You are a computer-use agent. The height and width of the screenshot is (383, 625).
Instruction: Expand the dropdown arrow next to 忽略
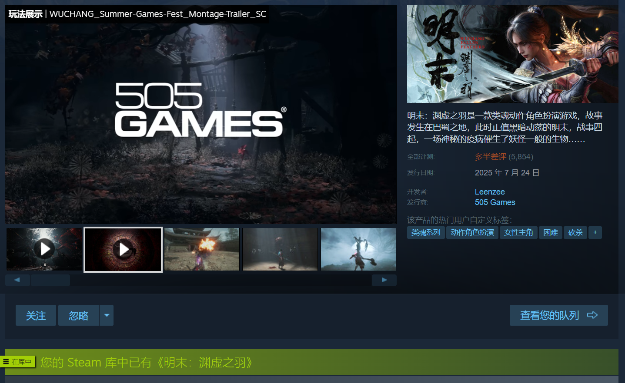[x=107, y=315]
